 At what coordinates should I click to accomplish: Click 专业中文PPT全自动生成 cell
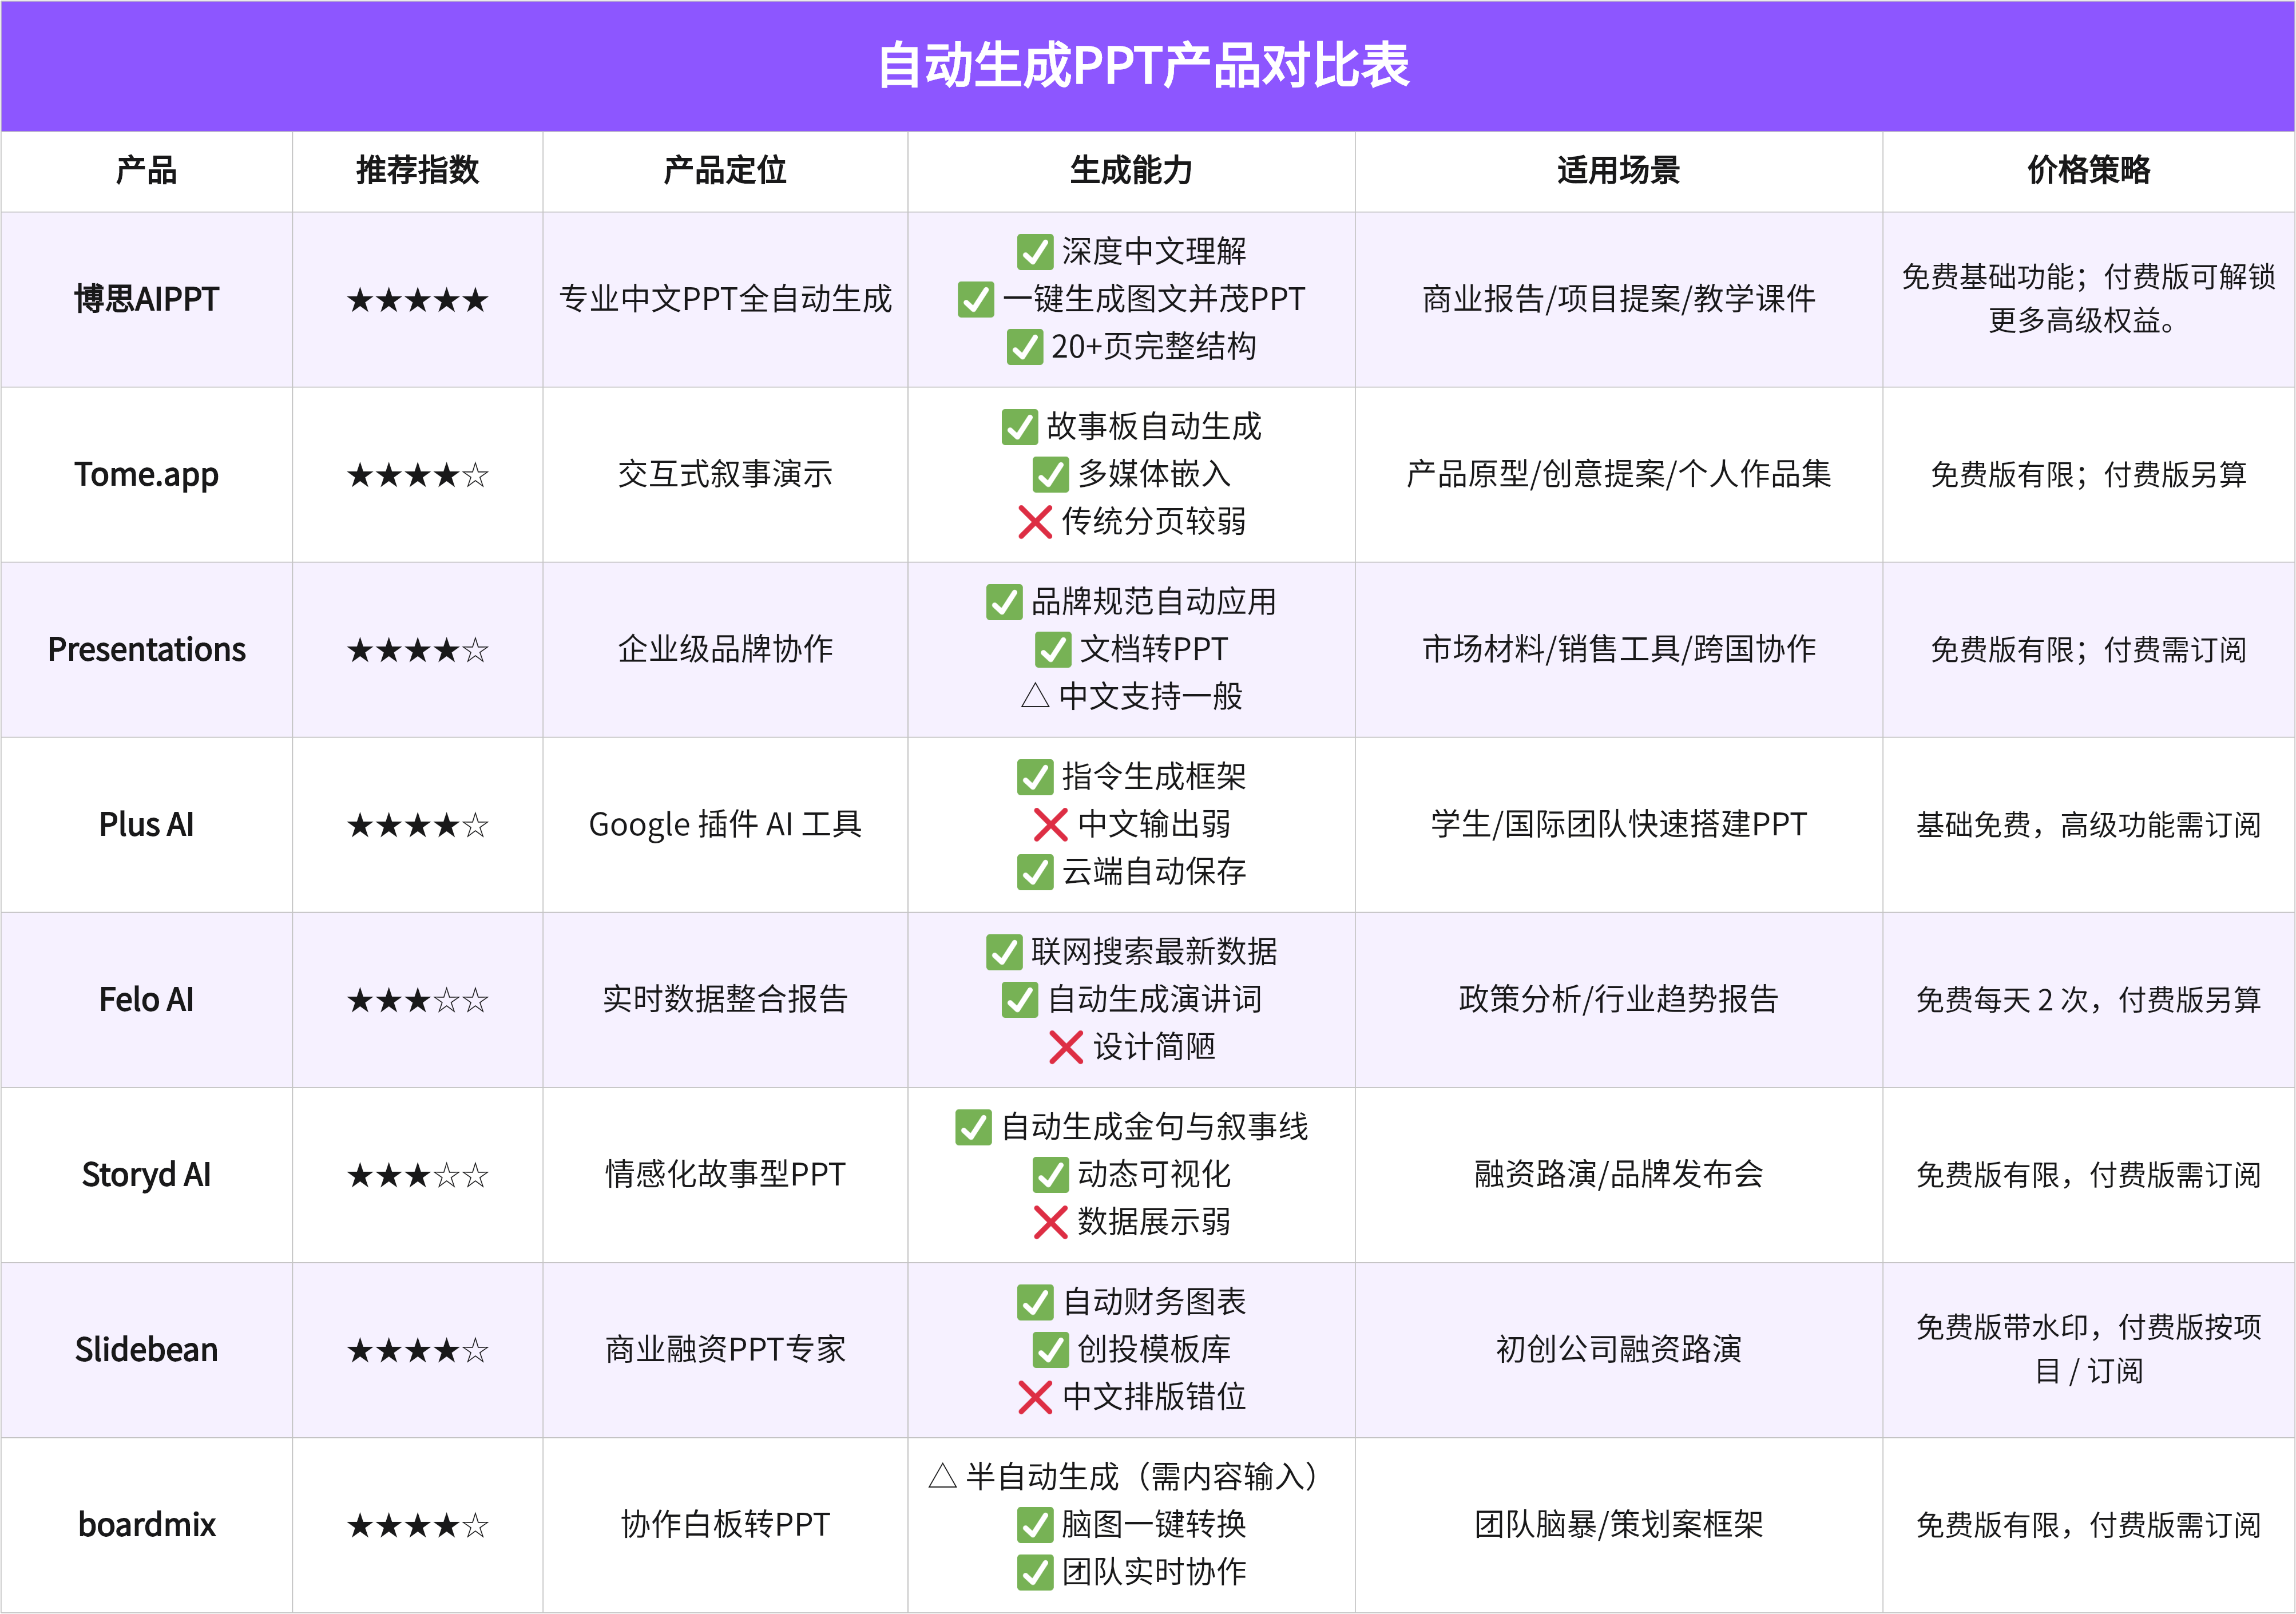(725, 299)
